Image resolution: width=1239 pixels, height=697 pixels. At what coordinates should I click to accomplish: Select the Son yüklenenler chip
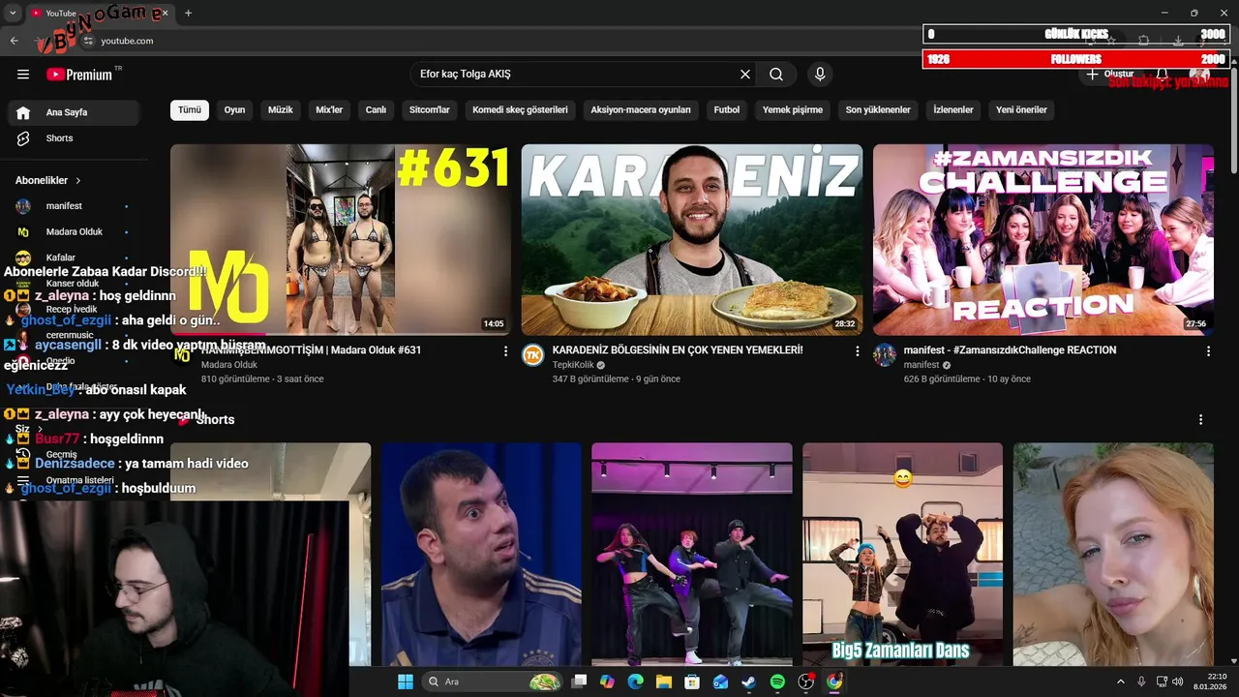[878, 109]
